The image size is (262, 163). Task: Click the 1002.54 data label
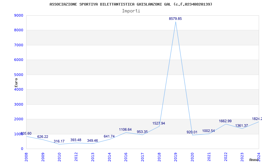(x=209, y=131)
